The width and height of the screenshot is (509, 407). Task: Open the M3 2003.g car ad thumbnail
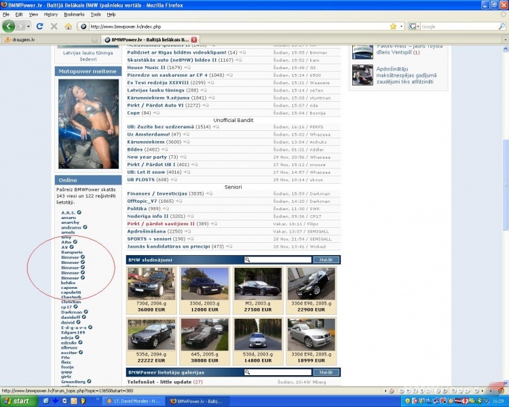coord(258,284)
